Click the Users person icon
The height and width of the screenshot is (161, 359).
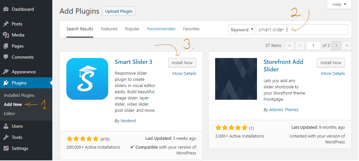point(6,126)
